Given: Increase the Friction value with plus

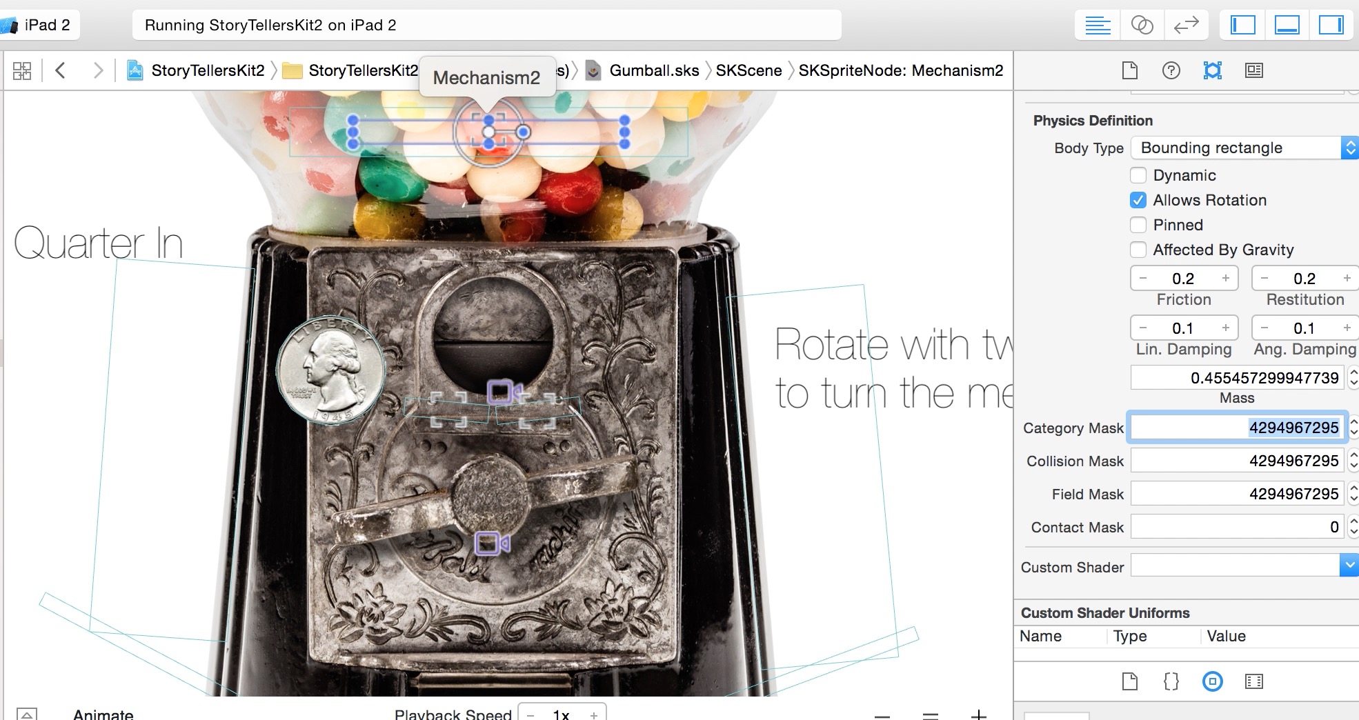Looking at the screenshot, I should pos(1226,278).
